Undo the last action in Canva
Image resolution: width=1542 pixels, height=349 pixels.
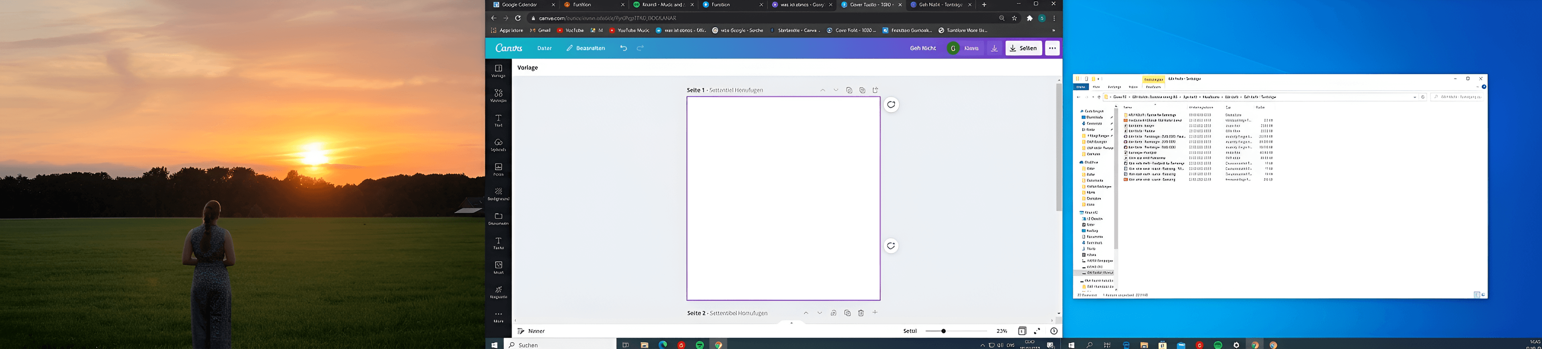[623, 48]
